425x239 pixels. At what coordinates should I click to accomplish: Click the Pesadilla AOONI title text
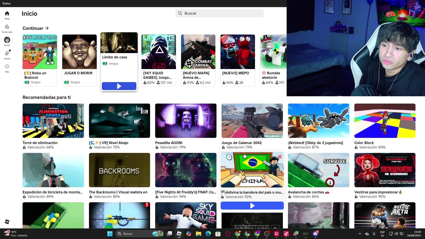[169, 143]
